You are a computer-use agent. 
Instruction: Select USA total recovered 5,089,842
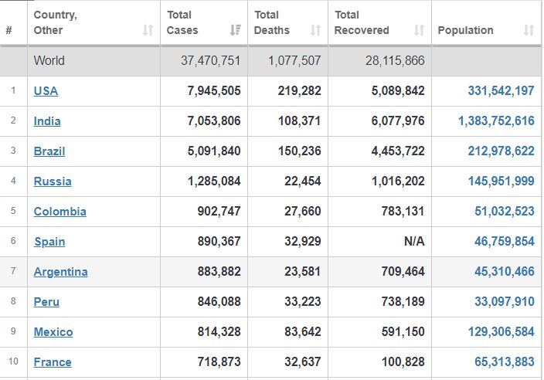[398, 91]
